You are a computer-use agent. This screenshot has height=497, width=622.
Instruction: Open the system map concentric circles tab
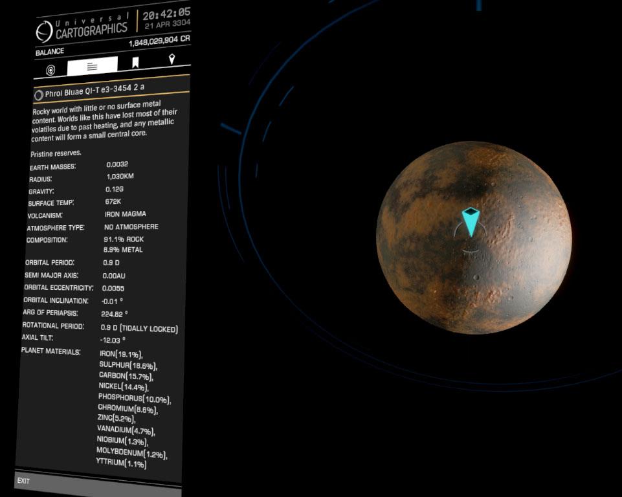coord(50,70)
